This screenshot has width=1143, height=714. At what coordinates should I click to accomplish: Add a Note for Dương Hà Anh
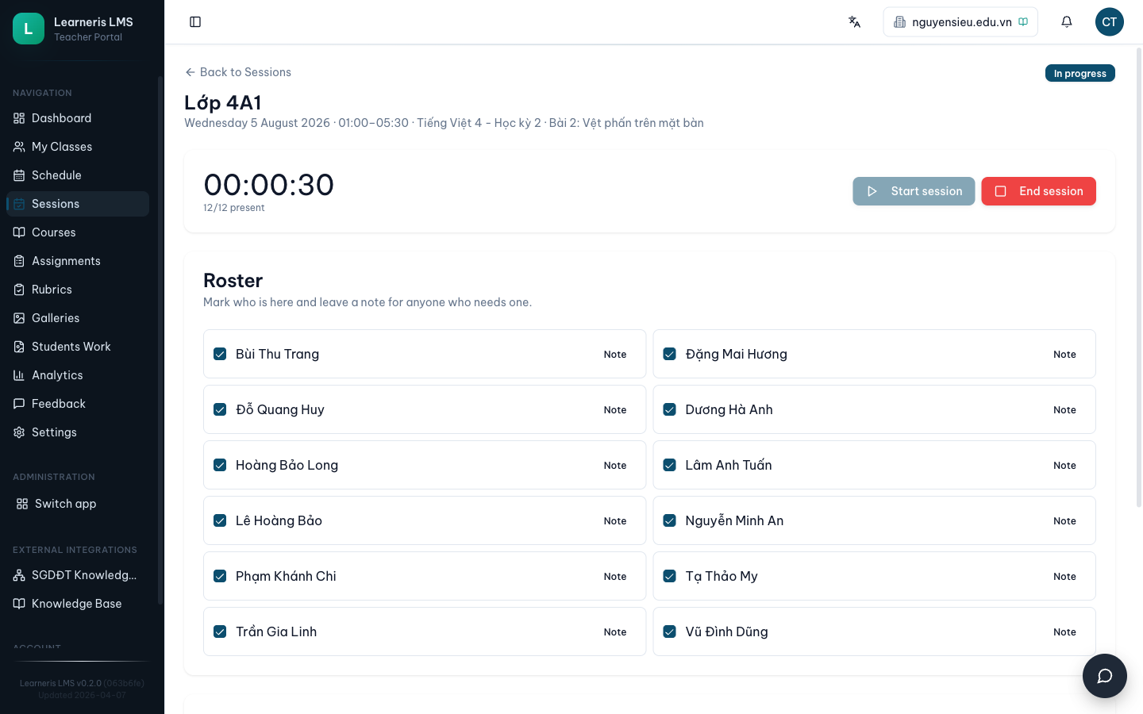pos(1064,410)
